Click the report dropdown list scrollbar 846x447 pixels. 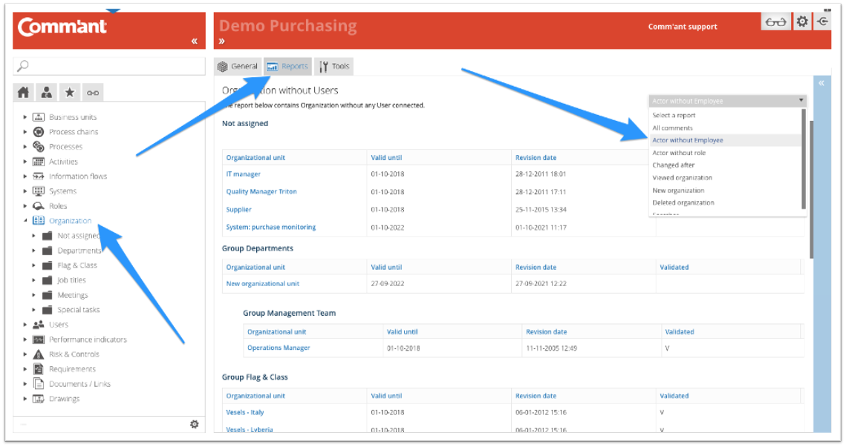804,159
